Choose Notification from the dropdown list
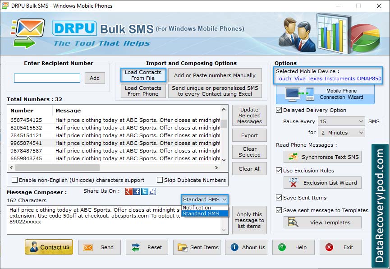The height and width of the screenshot is (269, 390). [205, 208]
